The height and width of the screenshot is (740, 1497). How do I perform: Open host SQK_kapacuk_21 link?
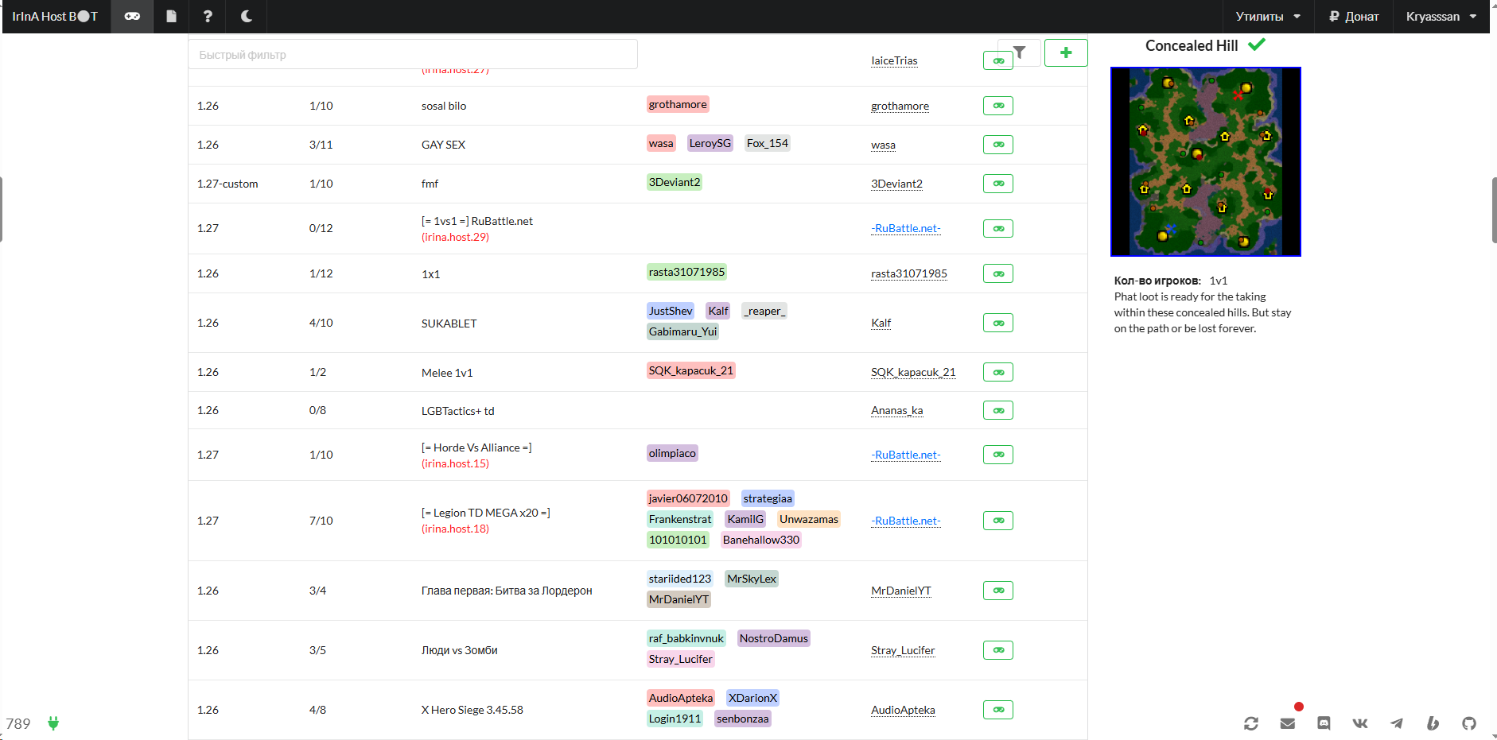pos(913,372)
